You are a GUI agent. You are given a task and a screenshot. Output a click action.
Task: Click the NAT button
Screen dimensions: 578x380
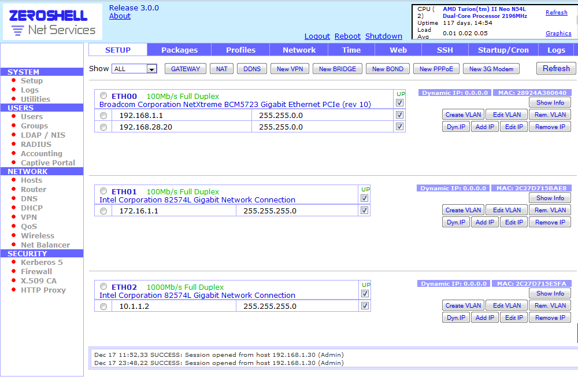click(x=221, y=69)
